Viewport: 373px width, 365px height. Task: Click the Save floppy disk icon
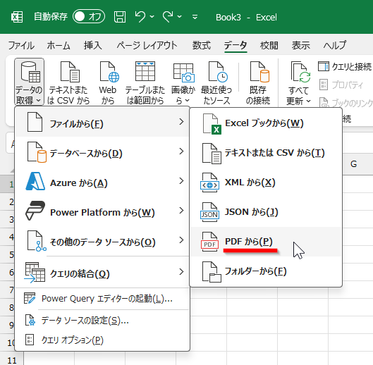(120, 17)
